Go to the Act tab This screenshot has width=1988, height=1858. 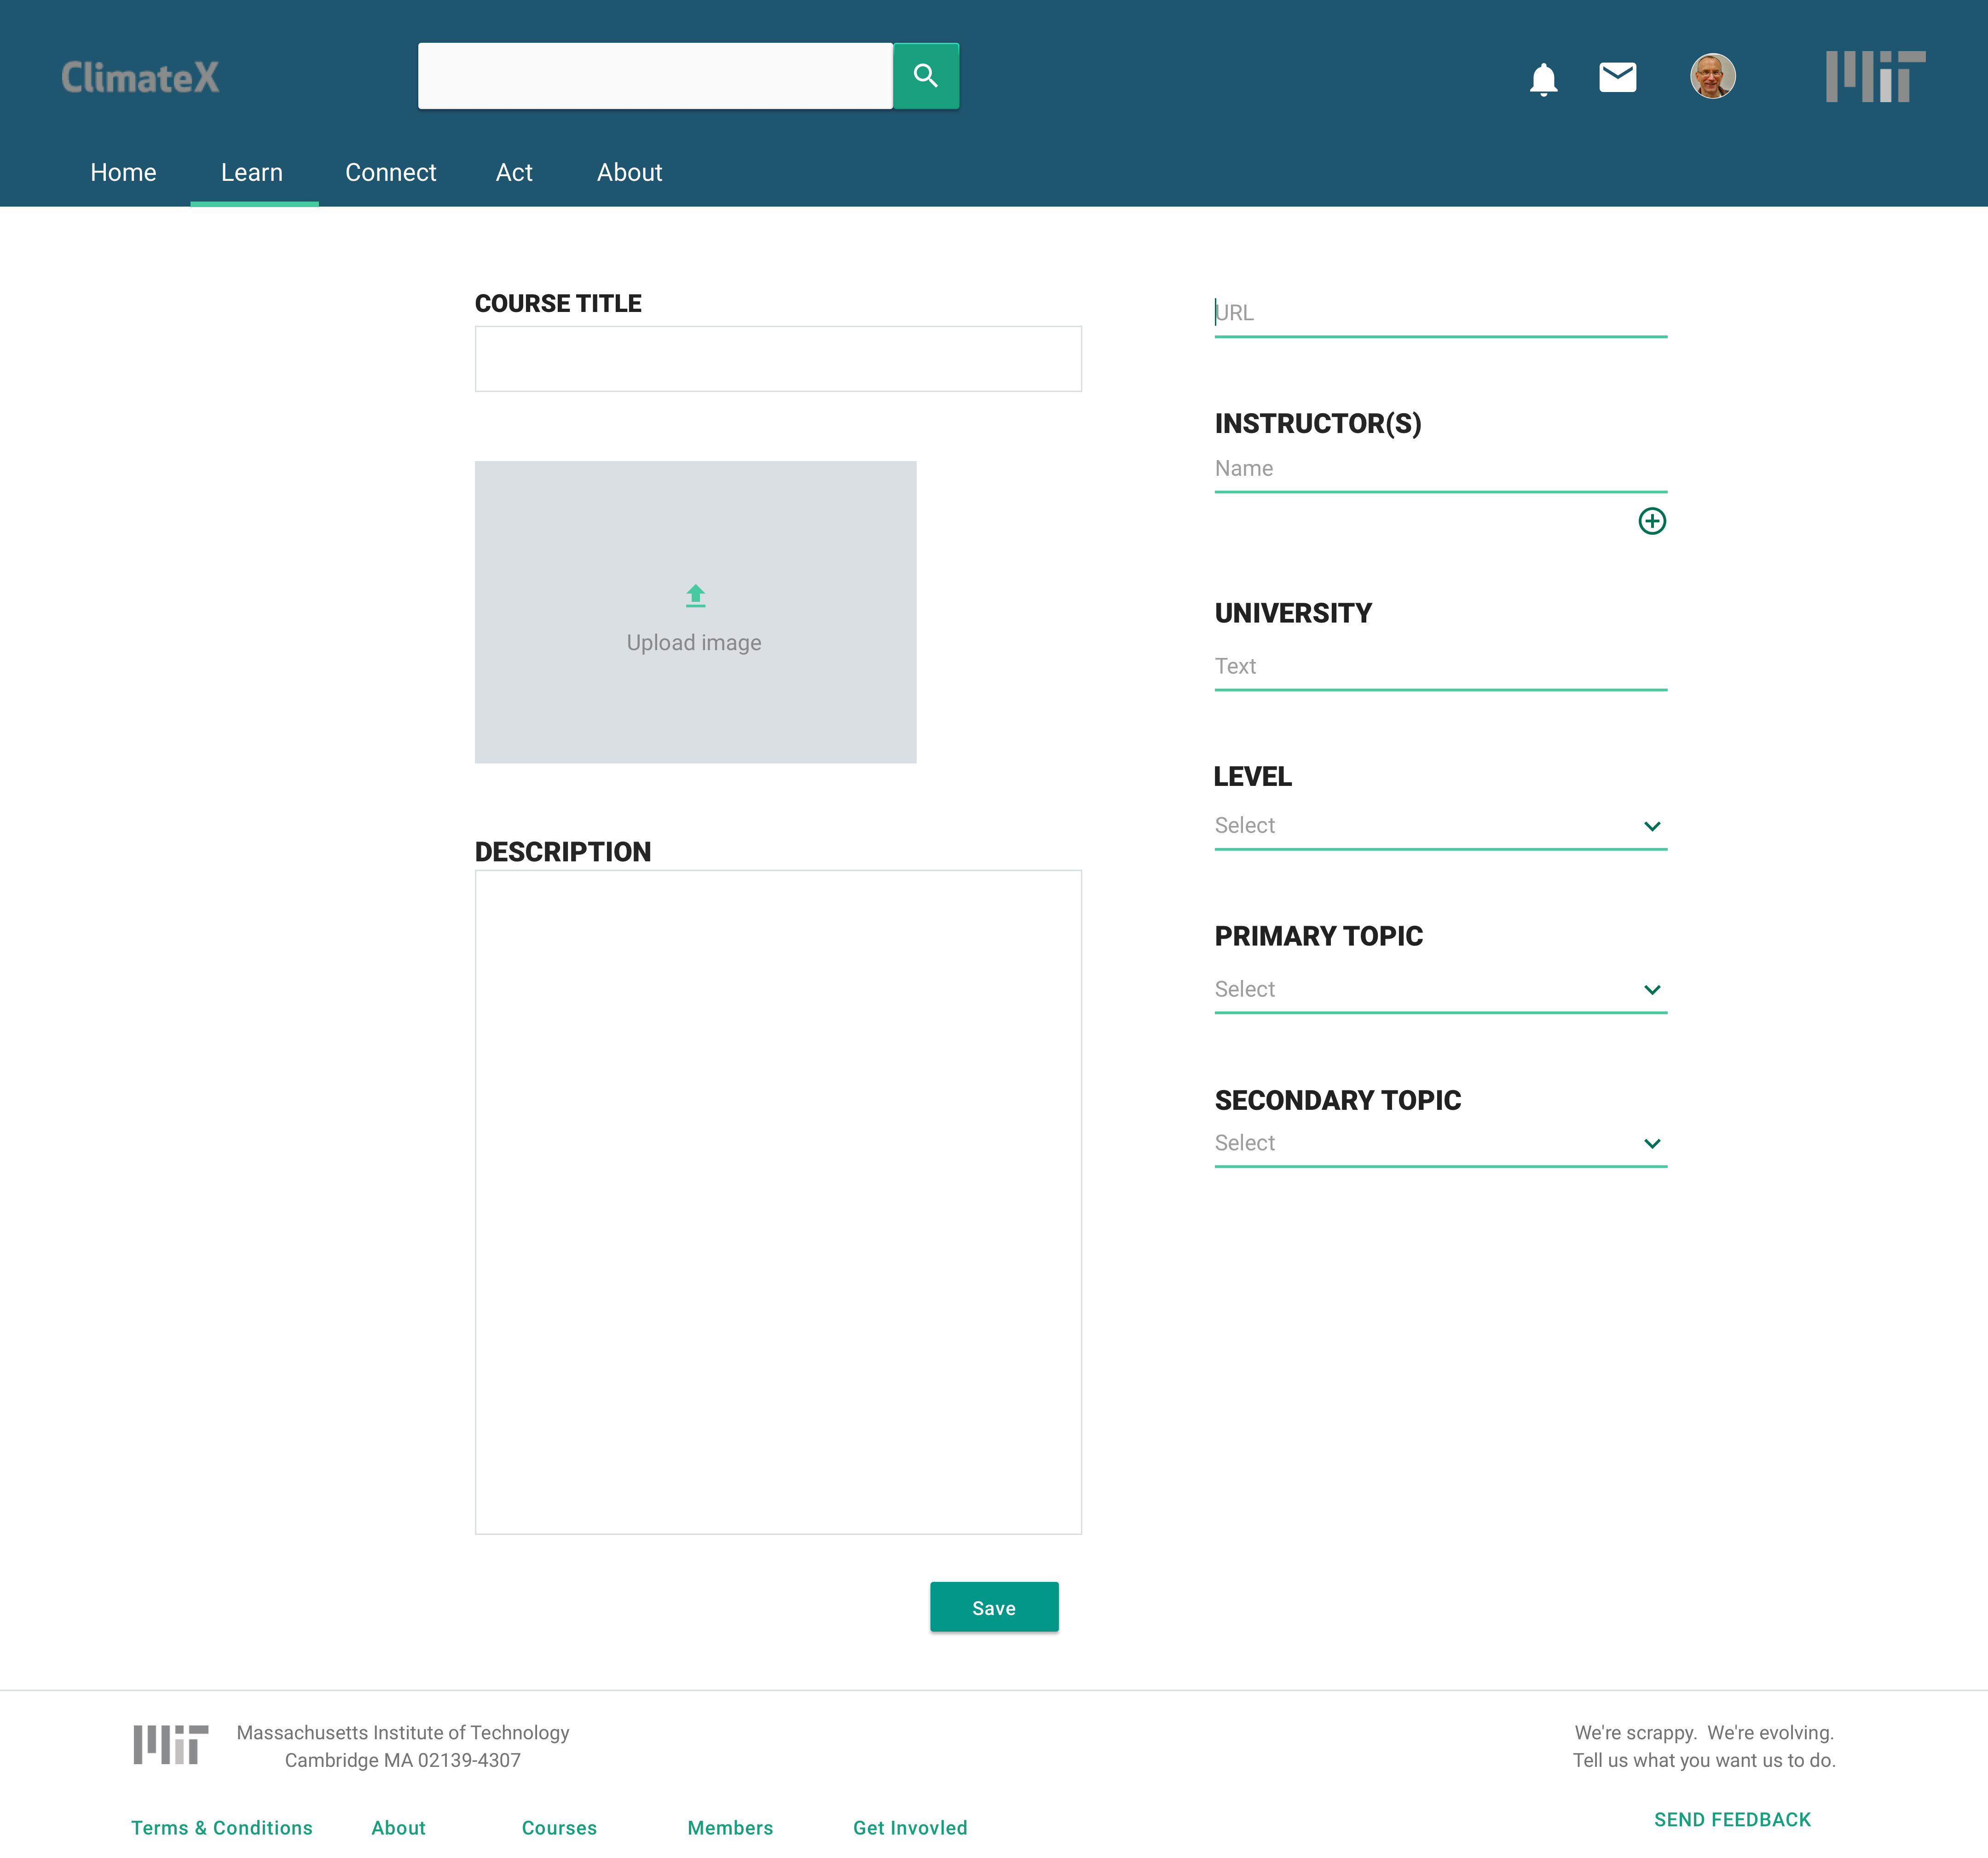coord(514,173)
